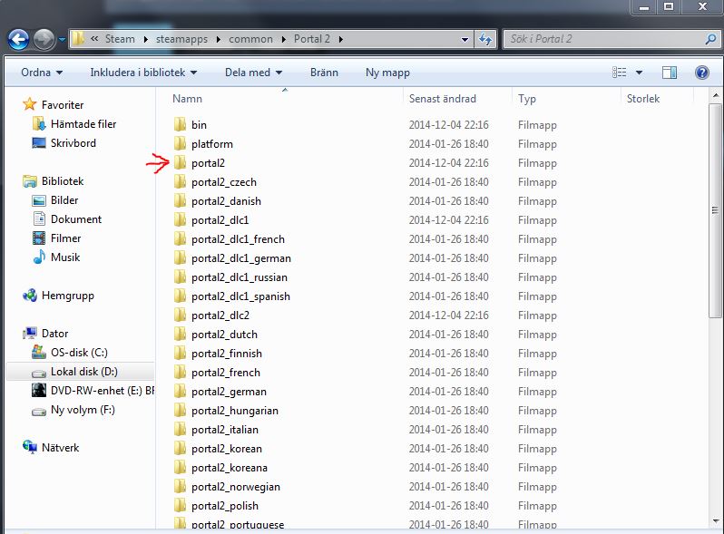
Task: Click the refresh button beside address bar
Action: click(x=485, y=39)
